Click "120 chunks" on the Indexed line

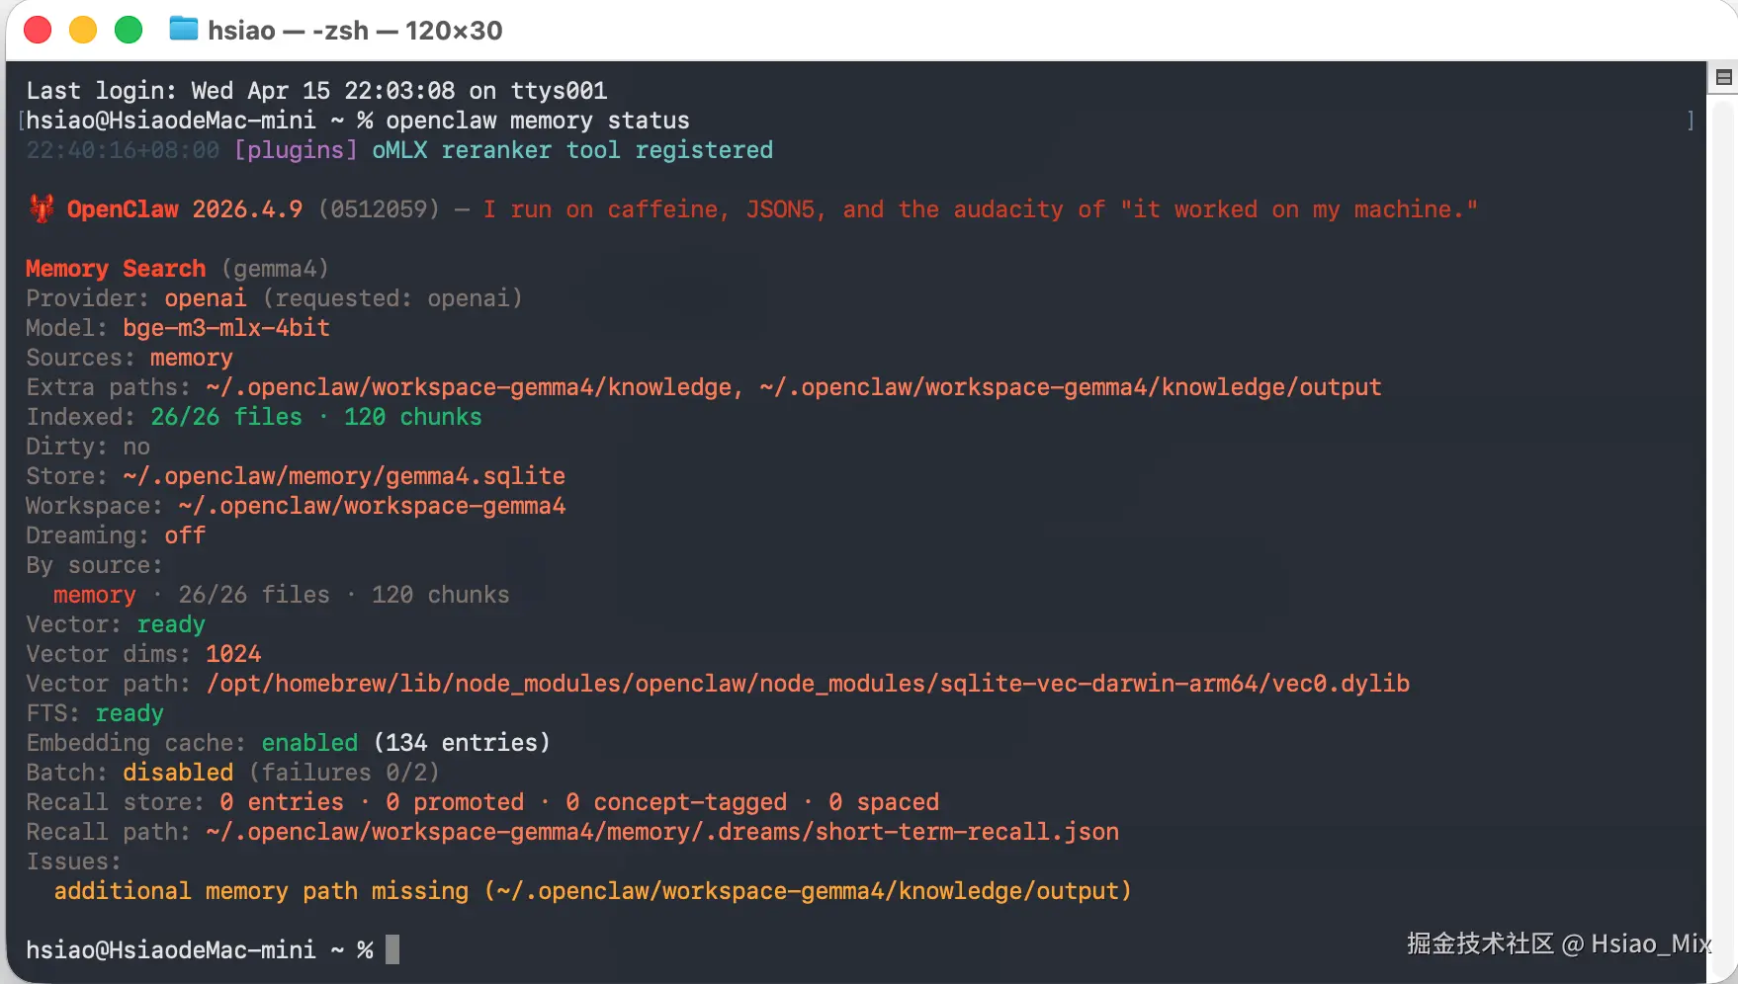[413, 417]
